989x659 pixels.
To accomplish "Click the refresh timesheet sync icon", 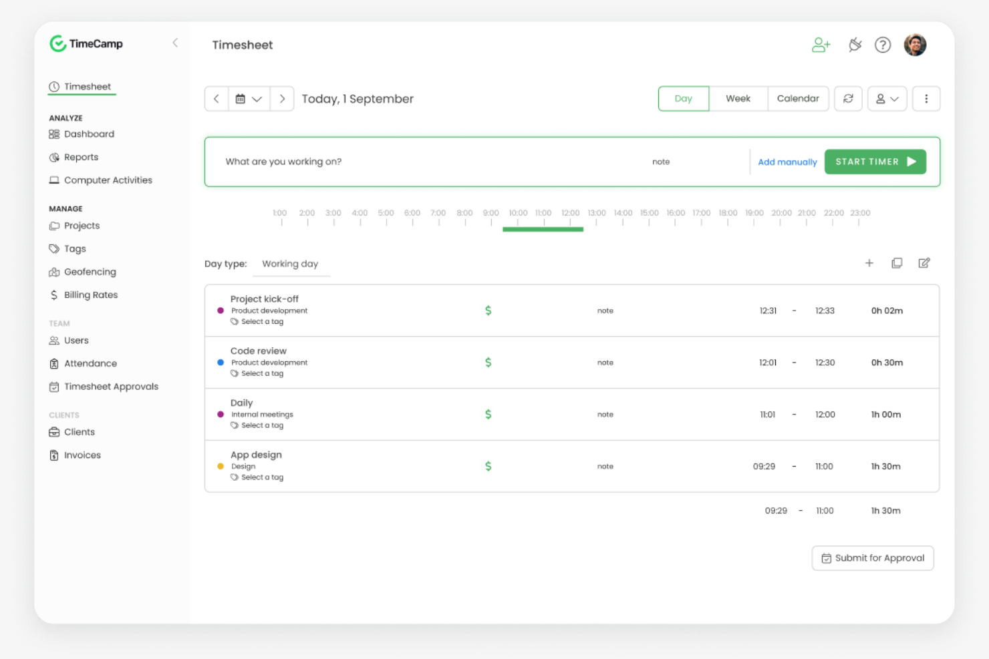I will coord(848,98).
